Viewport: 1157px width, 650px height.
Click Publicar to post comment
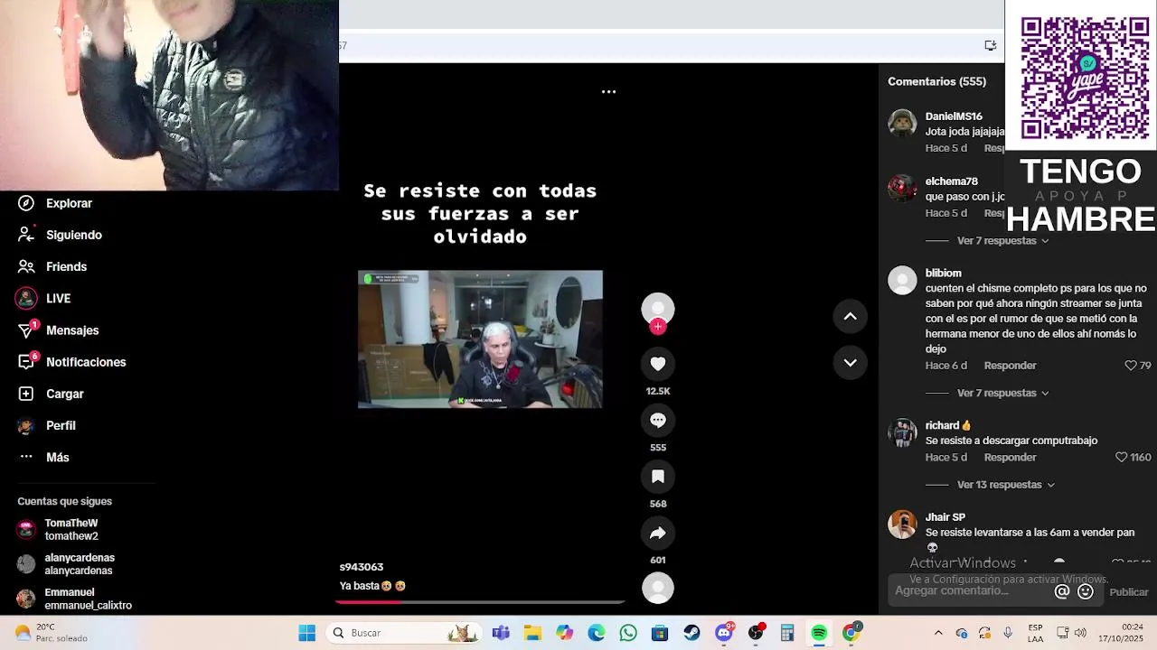pyautogui.click(x=1129, y=592)
